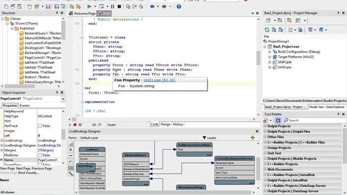The height and width of the screenshot is (195, 347).
Task: Click Collapse All icon in Project Manager
Action: [281, 30]
